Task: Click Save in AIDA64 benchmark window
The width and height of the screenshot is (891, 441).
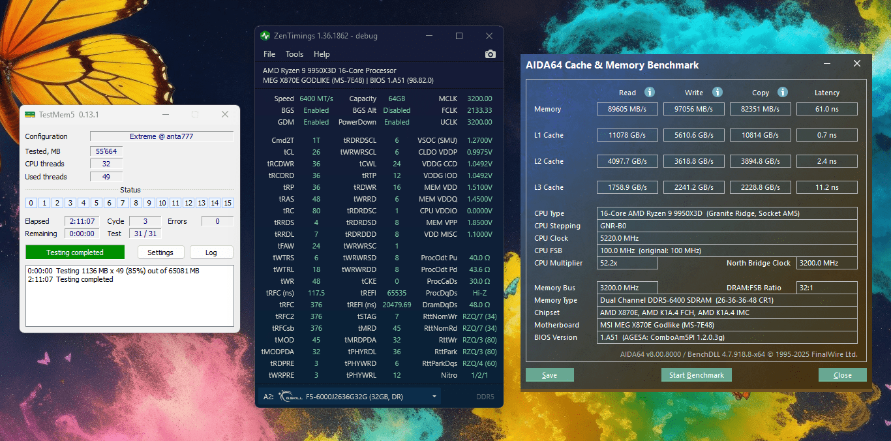Action: (549, 374)
